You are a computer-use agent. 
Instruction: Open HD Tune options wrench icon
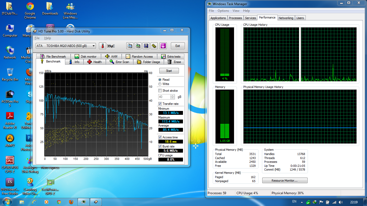(154, 46)
